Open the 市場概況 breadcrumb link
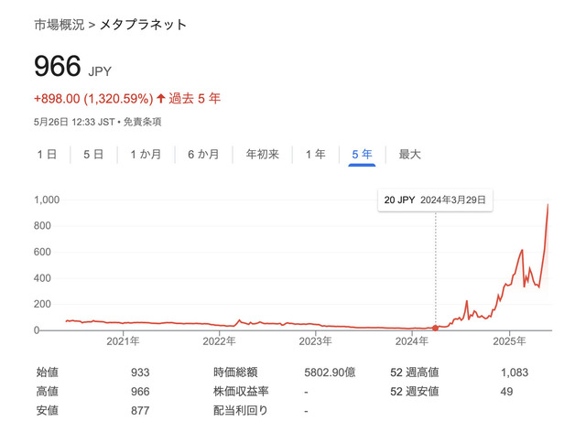Screen dimensions: 586x432 tap(59, 25)
